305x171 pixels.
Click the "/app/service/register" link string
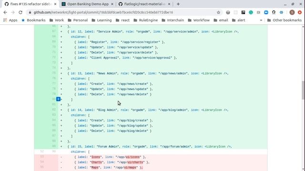pyautogui.click(x=140, y=42)
